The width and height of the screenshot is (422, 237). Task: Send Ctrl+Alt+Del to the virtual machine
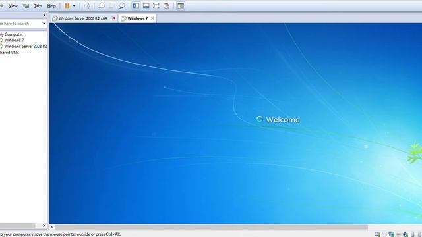[x=87, y=6]
